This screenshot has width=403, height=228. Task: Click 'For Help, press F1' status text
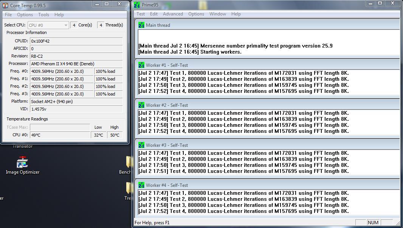pyautogui.click(x=152, y=223)
